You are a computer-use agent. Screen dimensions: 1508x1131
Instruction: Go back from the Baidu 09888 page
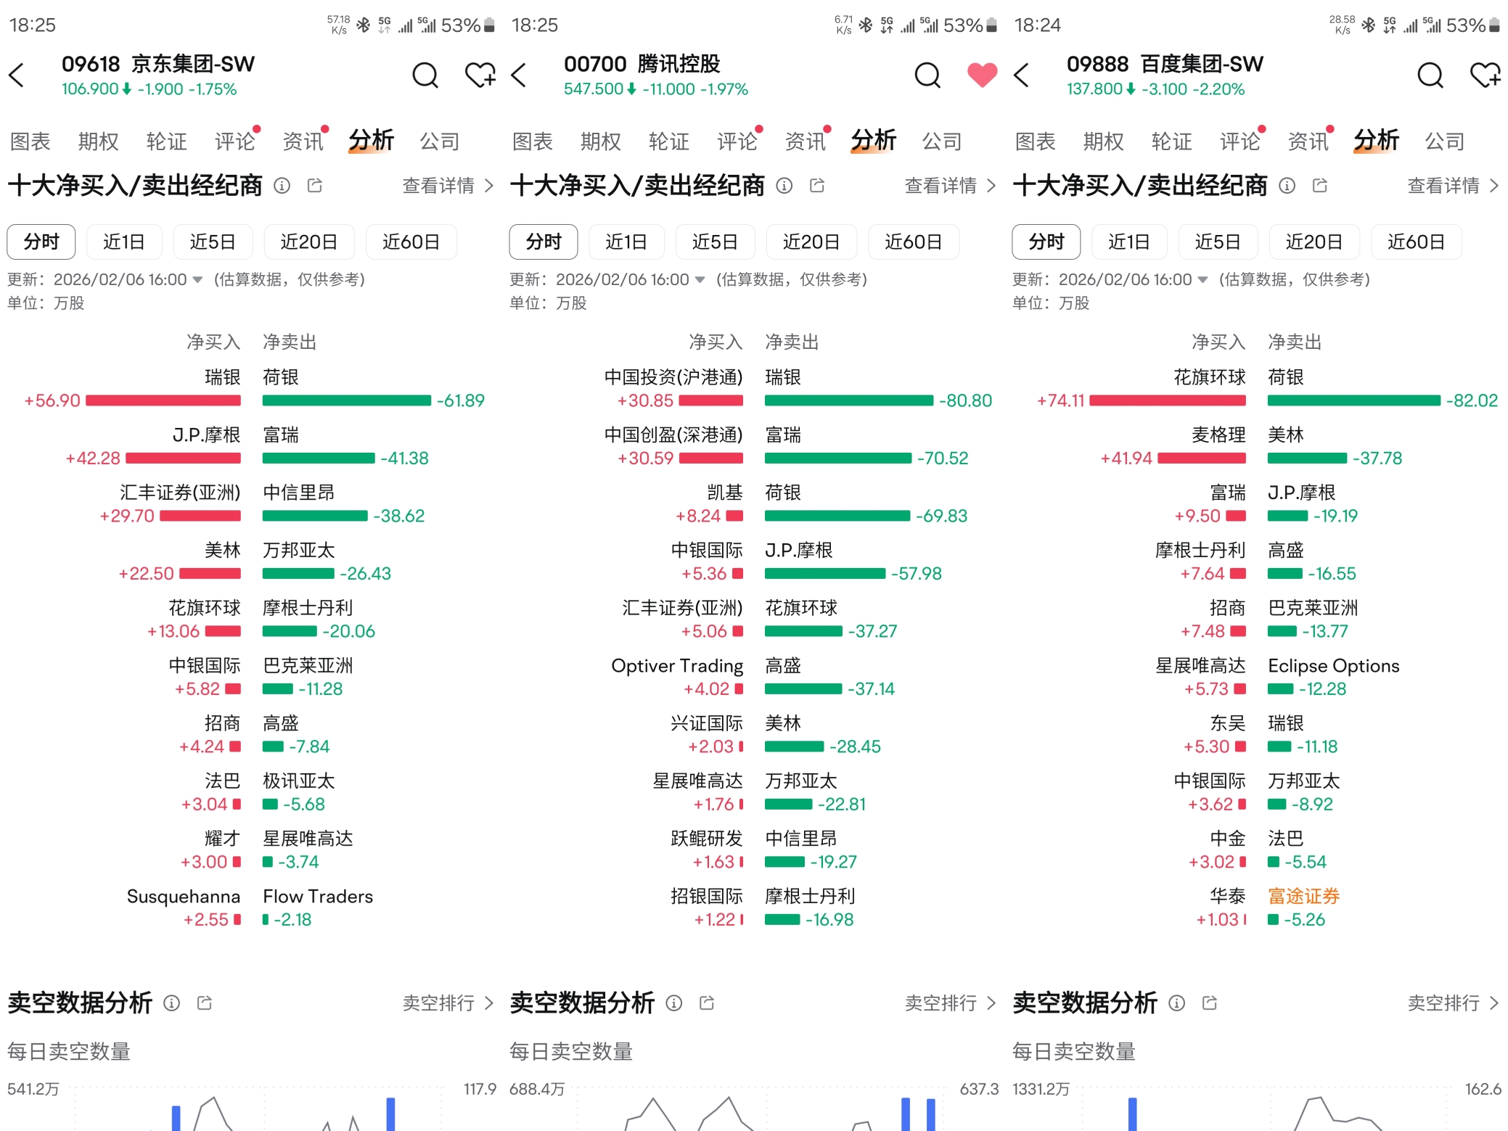tap(1022, 75)
